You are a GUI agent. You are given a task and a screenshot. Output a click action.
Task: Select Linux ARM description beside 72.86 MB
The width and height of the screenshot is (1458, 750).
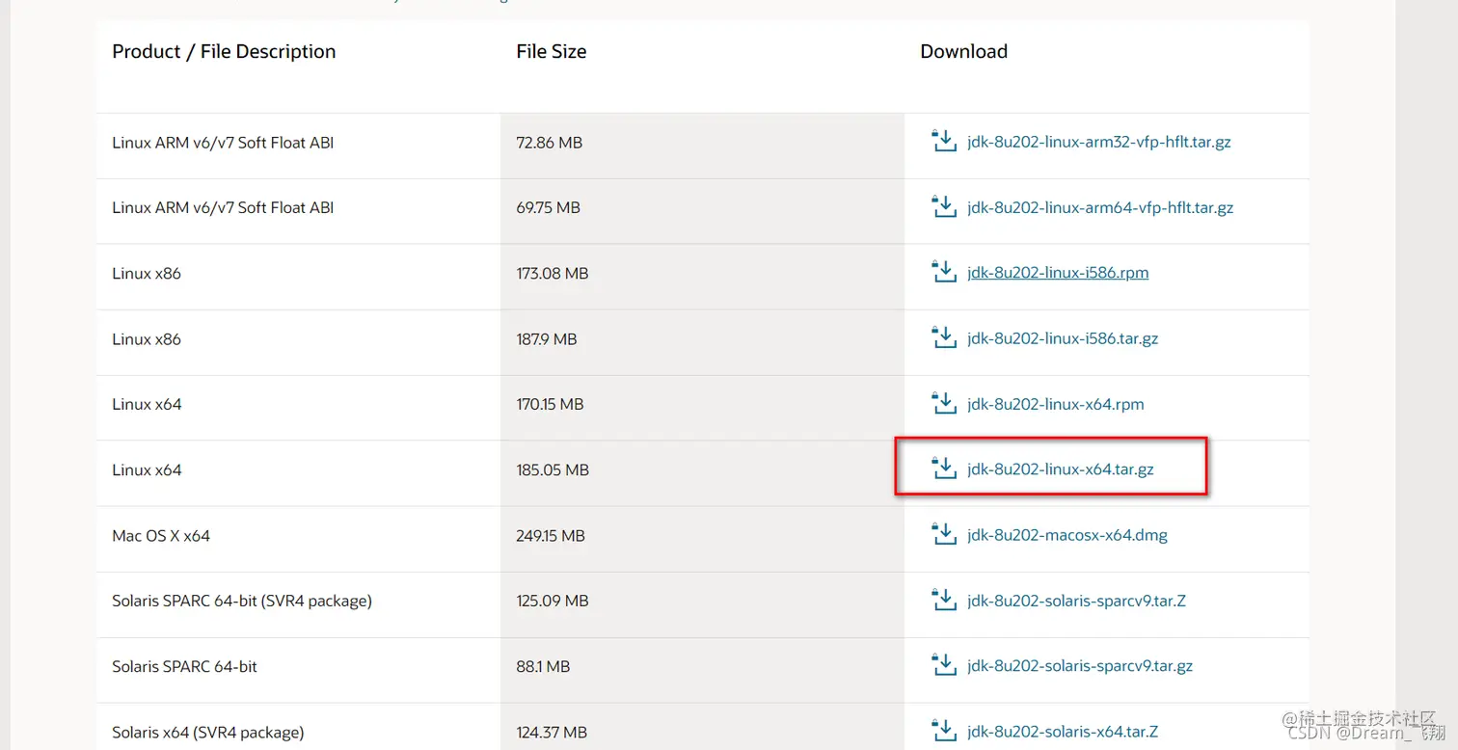tap(223, 143)
